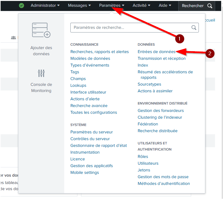Viewport: 223px width, 199px height.
Task: Open the Messages dropdown
Action: pos(79,6)
